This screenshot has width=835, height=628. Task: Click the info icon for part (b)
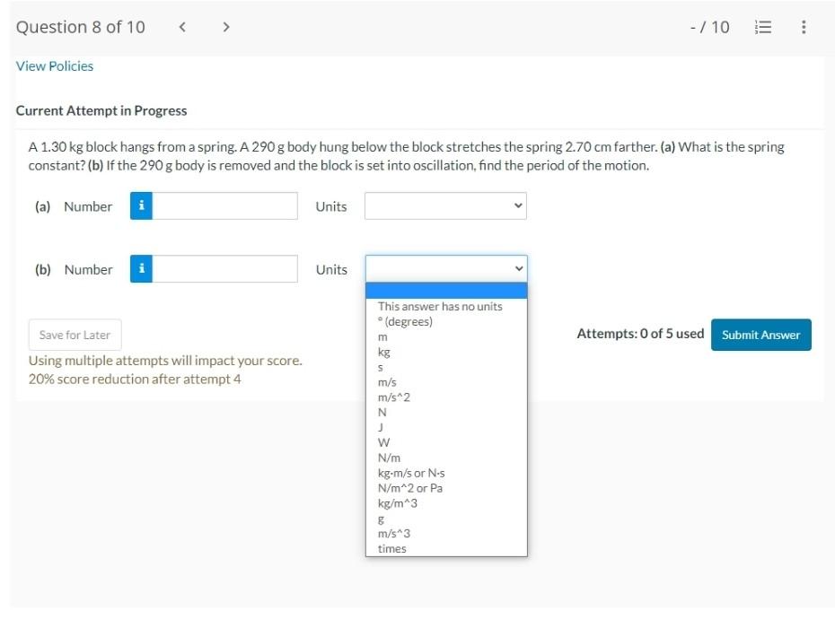[x=141, y=269]
